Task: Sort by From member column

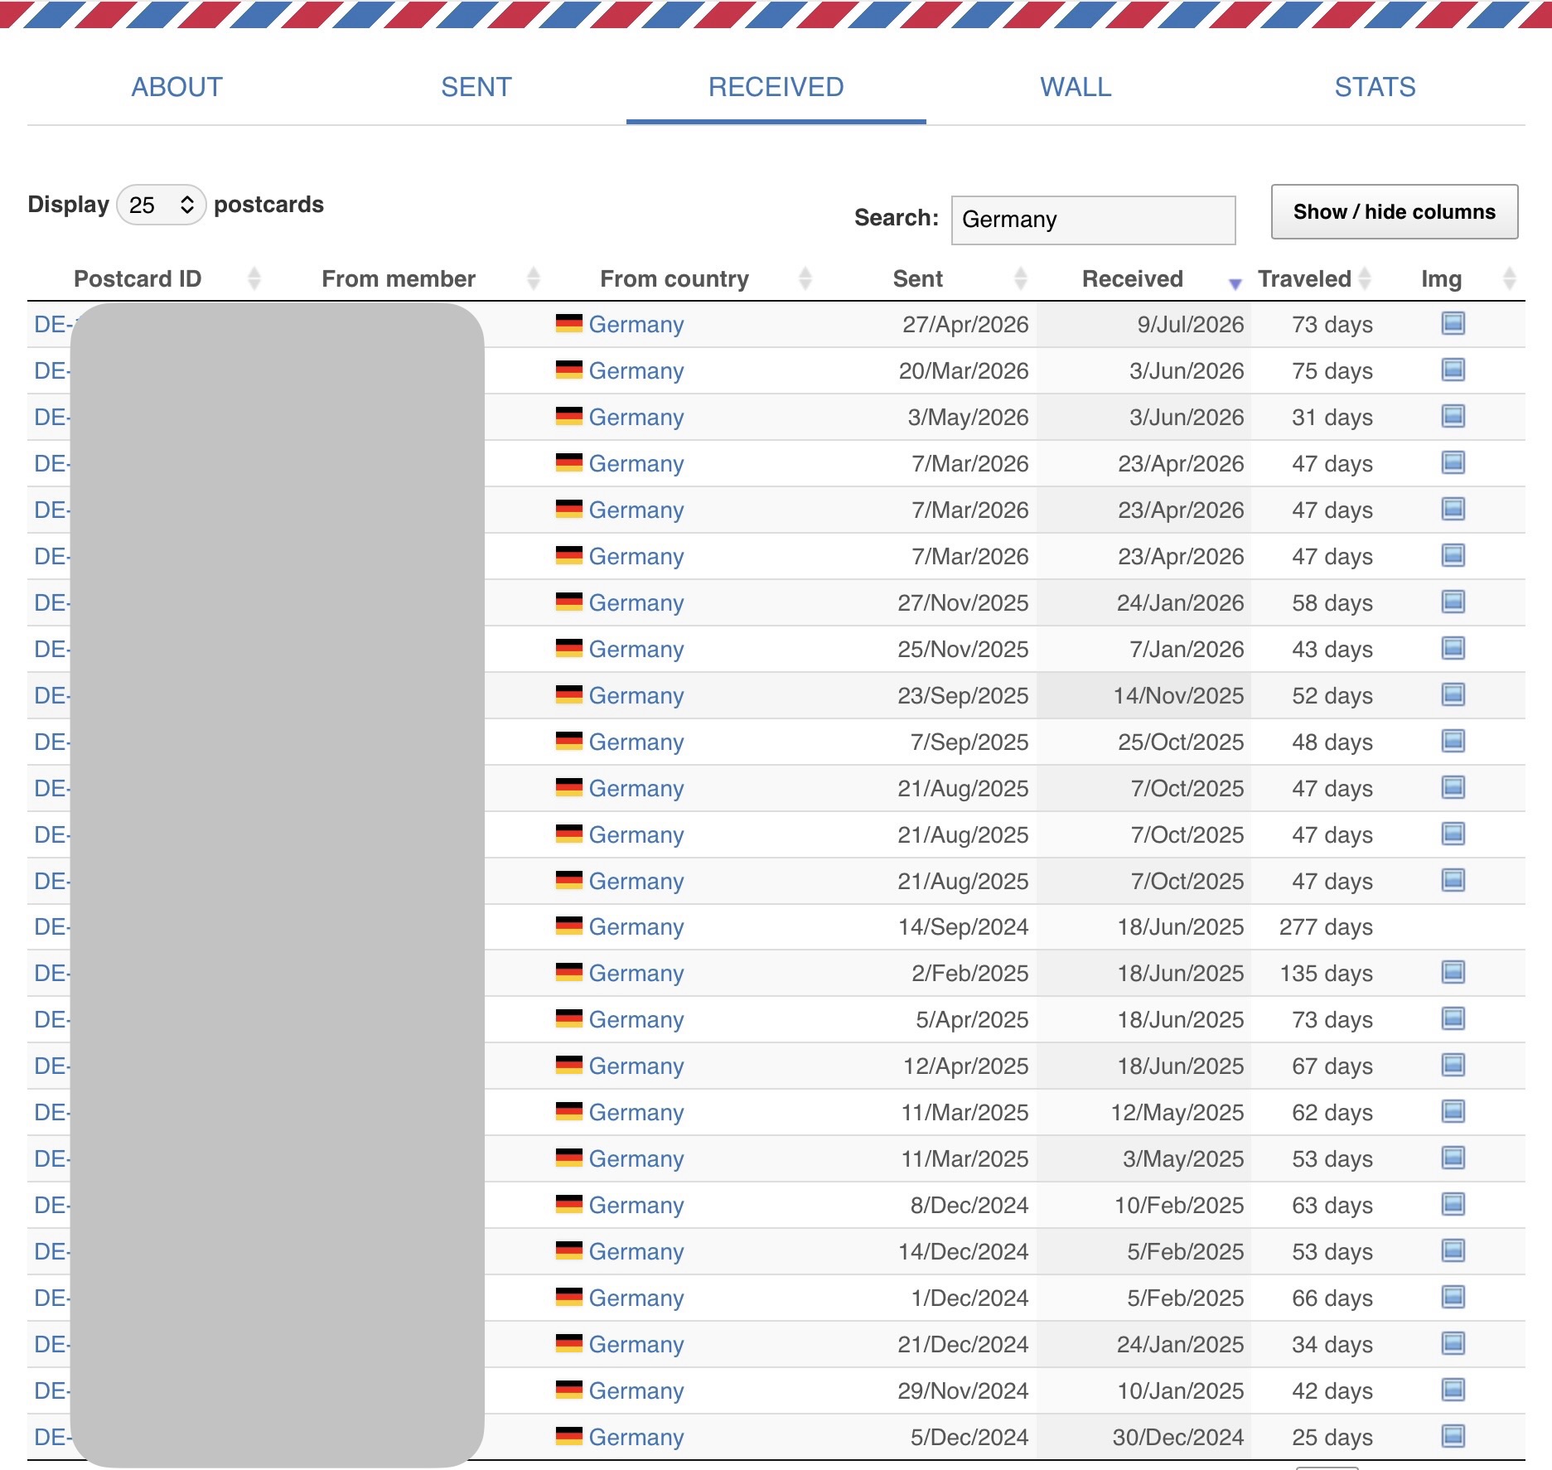Action: tap(399, 278)
